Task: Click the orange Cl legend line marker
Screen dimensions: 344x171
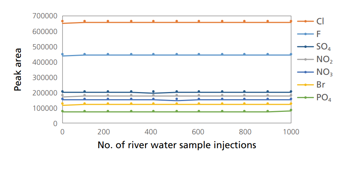Action: pos(306,21)
